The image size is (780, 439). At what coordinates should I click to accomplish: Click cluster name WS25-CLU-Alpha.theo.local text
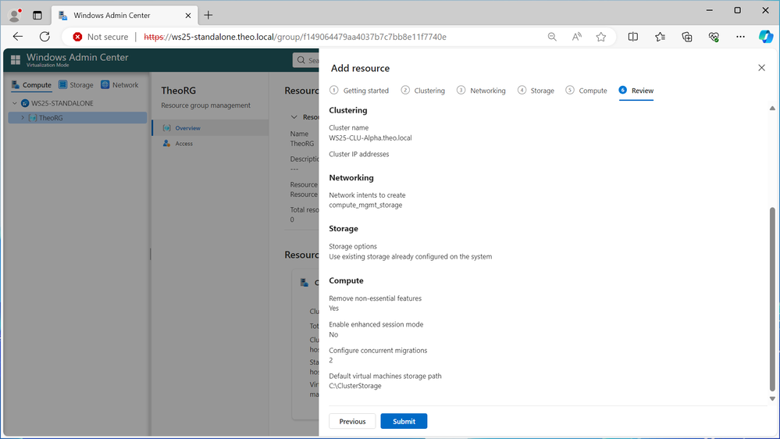(x=370, y=138)
